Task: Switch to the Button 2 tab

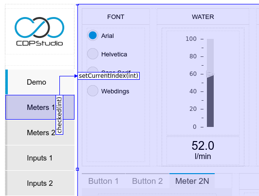Action: click(148, 181)
